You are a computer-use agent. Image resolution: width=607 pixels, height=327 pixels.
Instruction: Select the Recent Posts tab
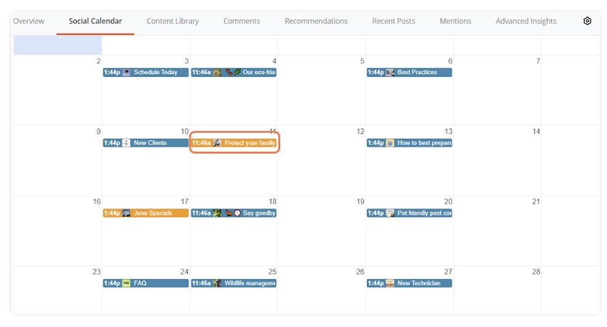[x=393, y=21]
